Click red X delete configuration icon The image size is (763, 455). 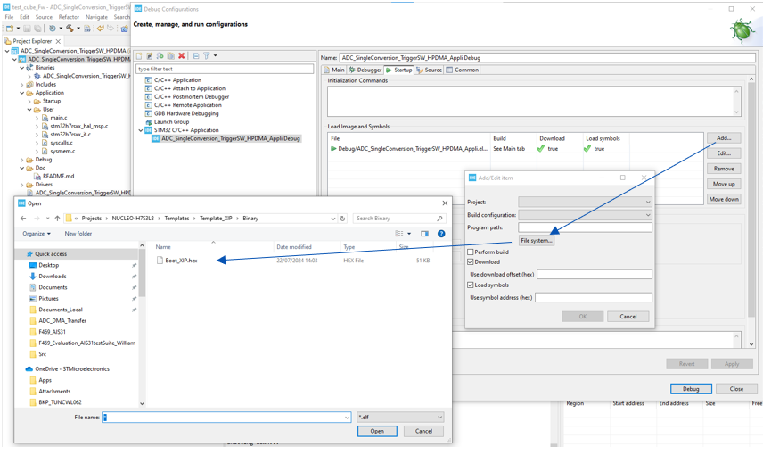click(182, 56)
